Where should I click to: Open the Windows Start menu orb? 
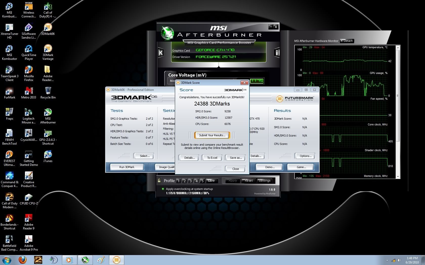pos(7,260)
